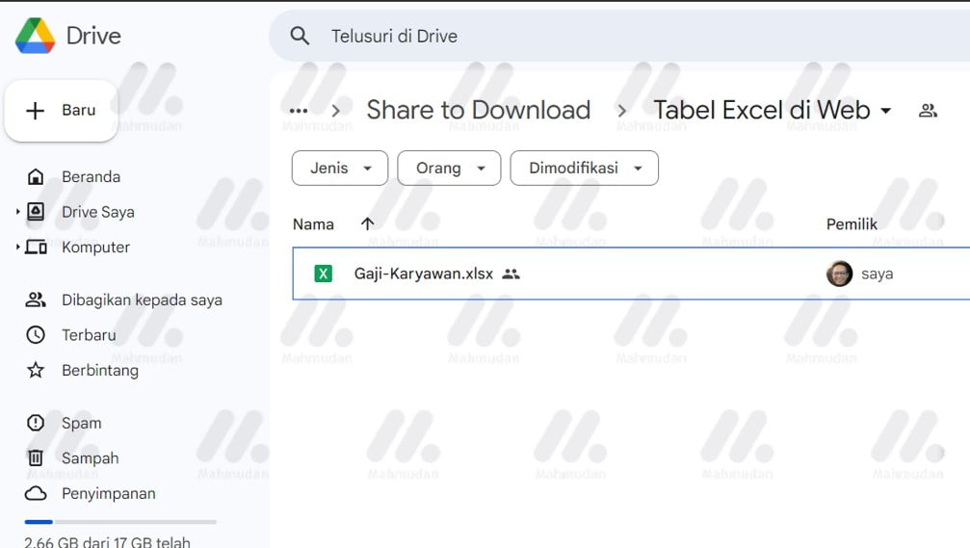970x548 pixels.
Task: Click the owner avatar for Gaji-Karyawan
Action: [x=839, y=274]
